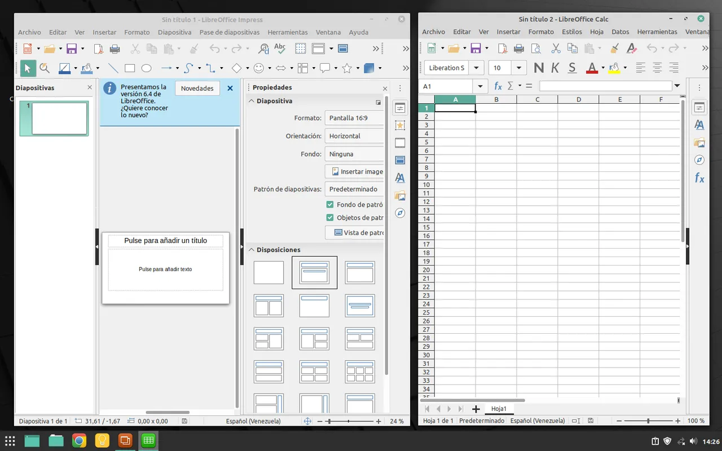Open the Pase de diapositivas menu
This screenshot has width=722, height=451.
(x=230, y=32)
